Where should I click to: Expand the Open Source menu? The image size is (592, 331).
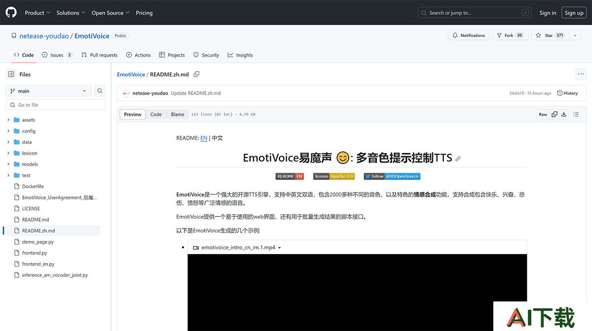coord(111,13)
